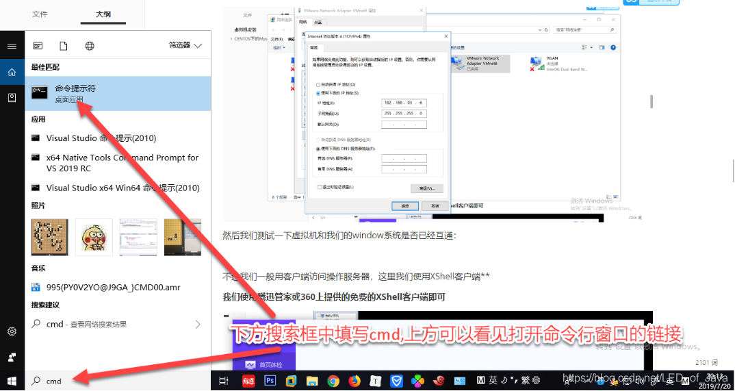The image size is (735, 391).
Task: Click 取消 in the IPv4 dialog
Action: [435, 206]
